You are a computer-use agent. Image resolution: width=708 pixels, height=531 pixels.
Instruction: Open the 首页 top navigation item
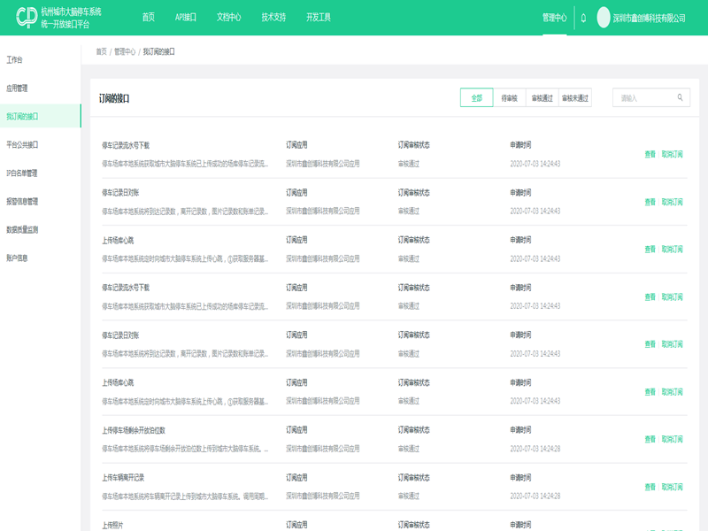pyautogui.click(x=148, y=18)
